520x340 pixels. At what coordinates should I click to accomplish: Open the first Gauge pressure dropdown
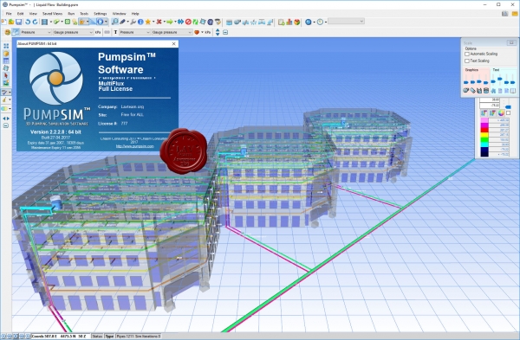[73, 32]
